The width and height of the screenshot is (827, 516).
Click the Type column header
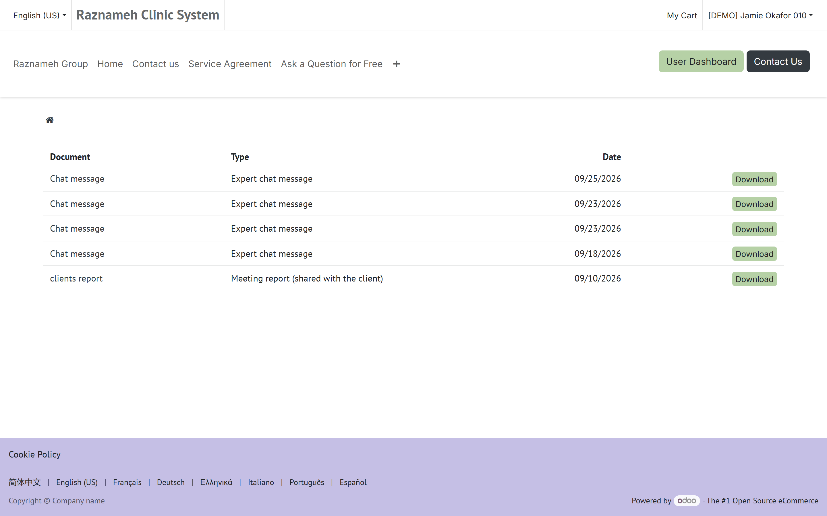239,157
